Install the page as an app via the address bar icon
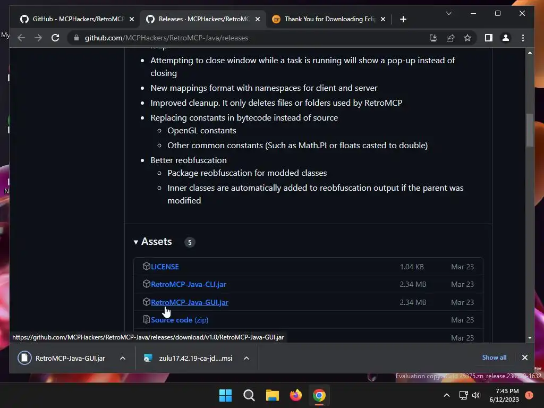Screen dimensions: 544x408 click(x=433, y=38)
